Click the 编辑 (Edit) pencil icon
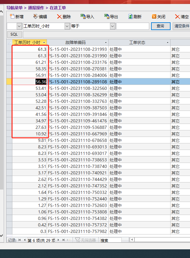This screenshot has width=190, height=258. pos(36,16)
